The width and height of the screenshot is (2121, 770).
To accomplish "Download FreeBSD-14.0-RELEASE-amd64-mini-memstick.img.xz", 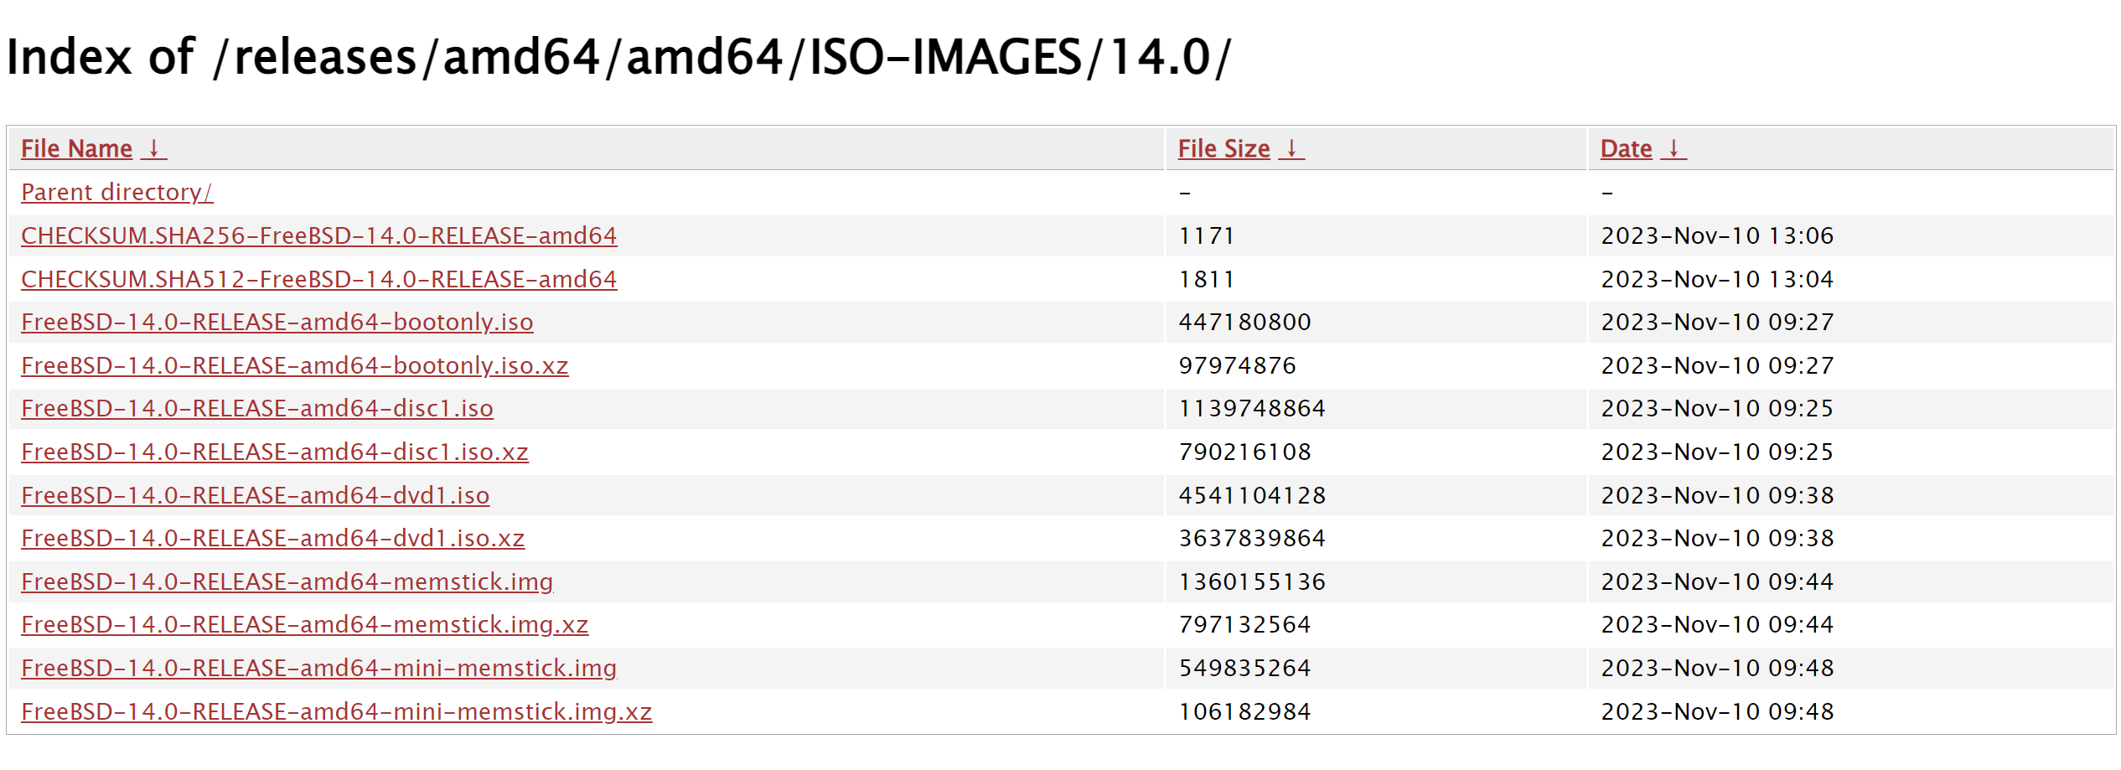I will coord(337,711).
